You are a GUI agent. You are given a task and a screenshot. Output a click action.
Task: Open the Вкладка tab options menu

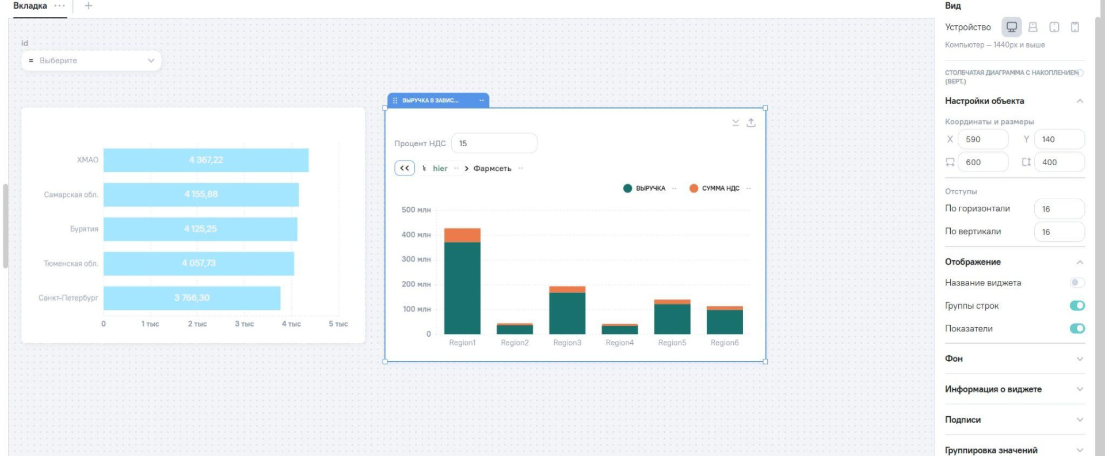(x=59, y=6)
